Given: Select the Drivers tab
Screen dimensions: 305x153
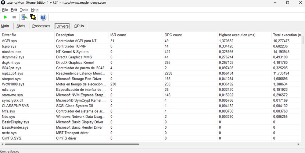Looking at the screenshot, I should tap(63, 26).
